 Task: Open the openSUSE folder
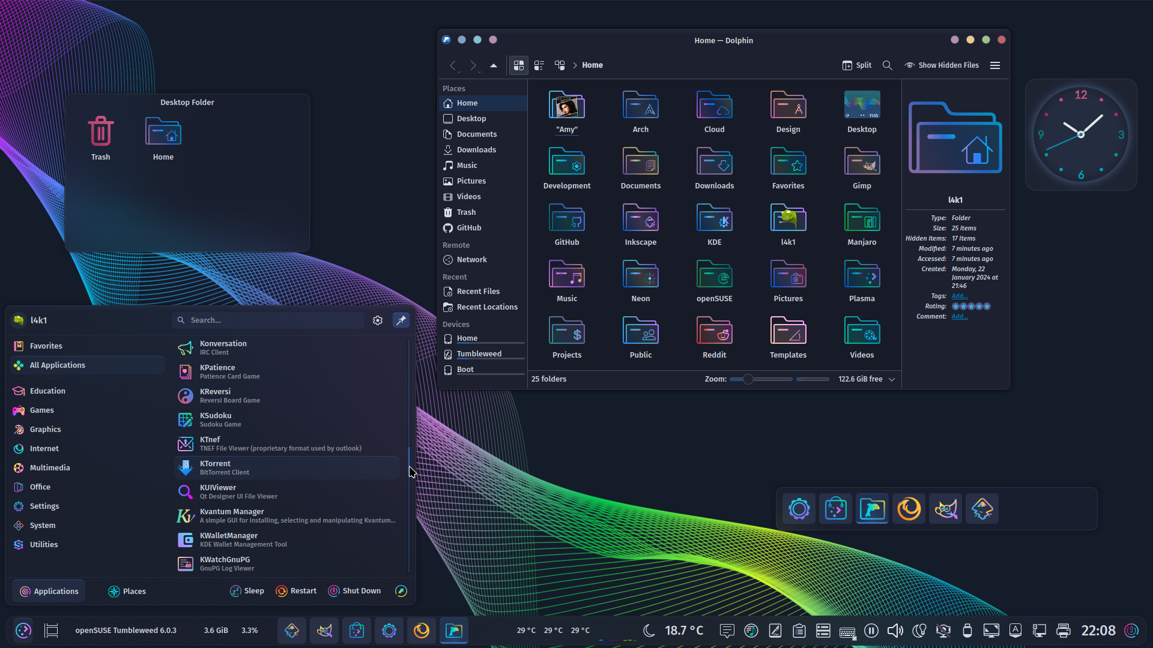[x=714, y=281]
